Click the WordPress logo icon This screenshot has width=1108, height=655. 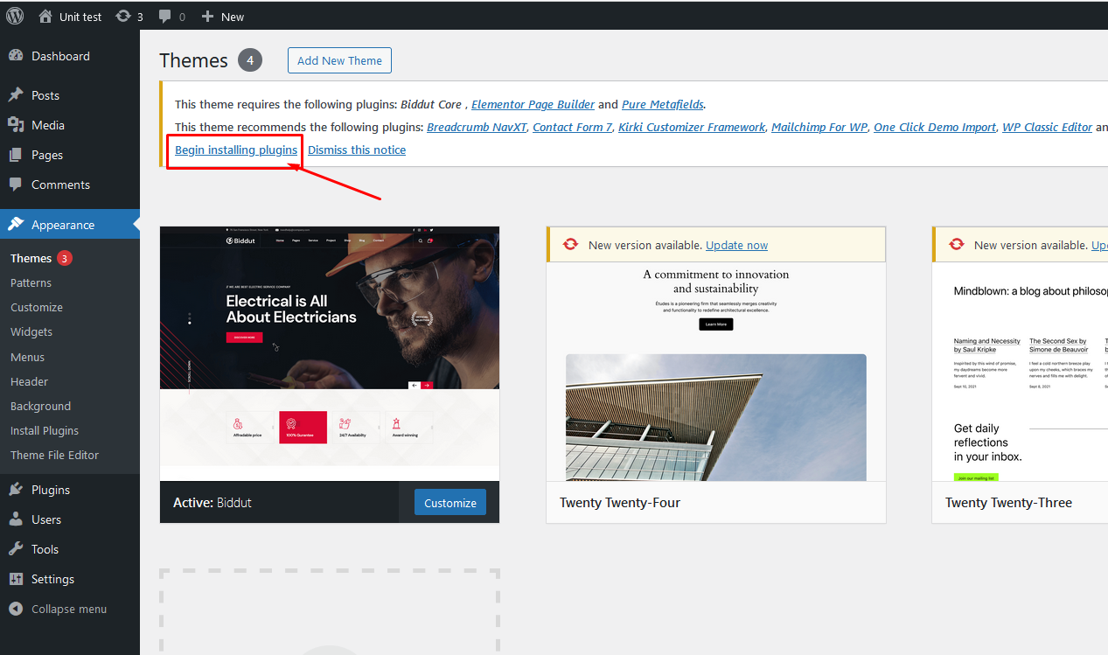15,16
